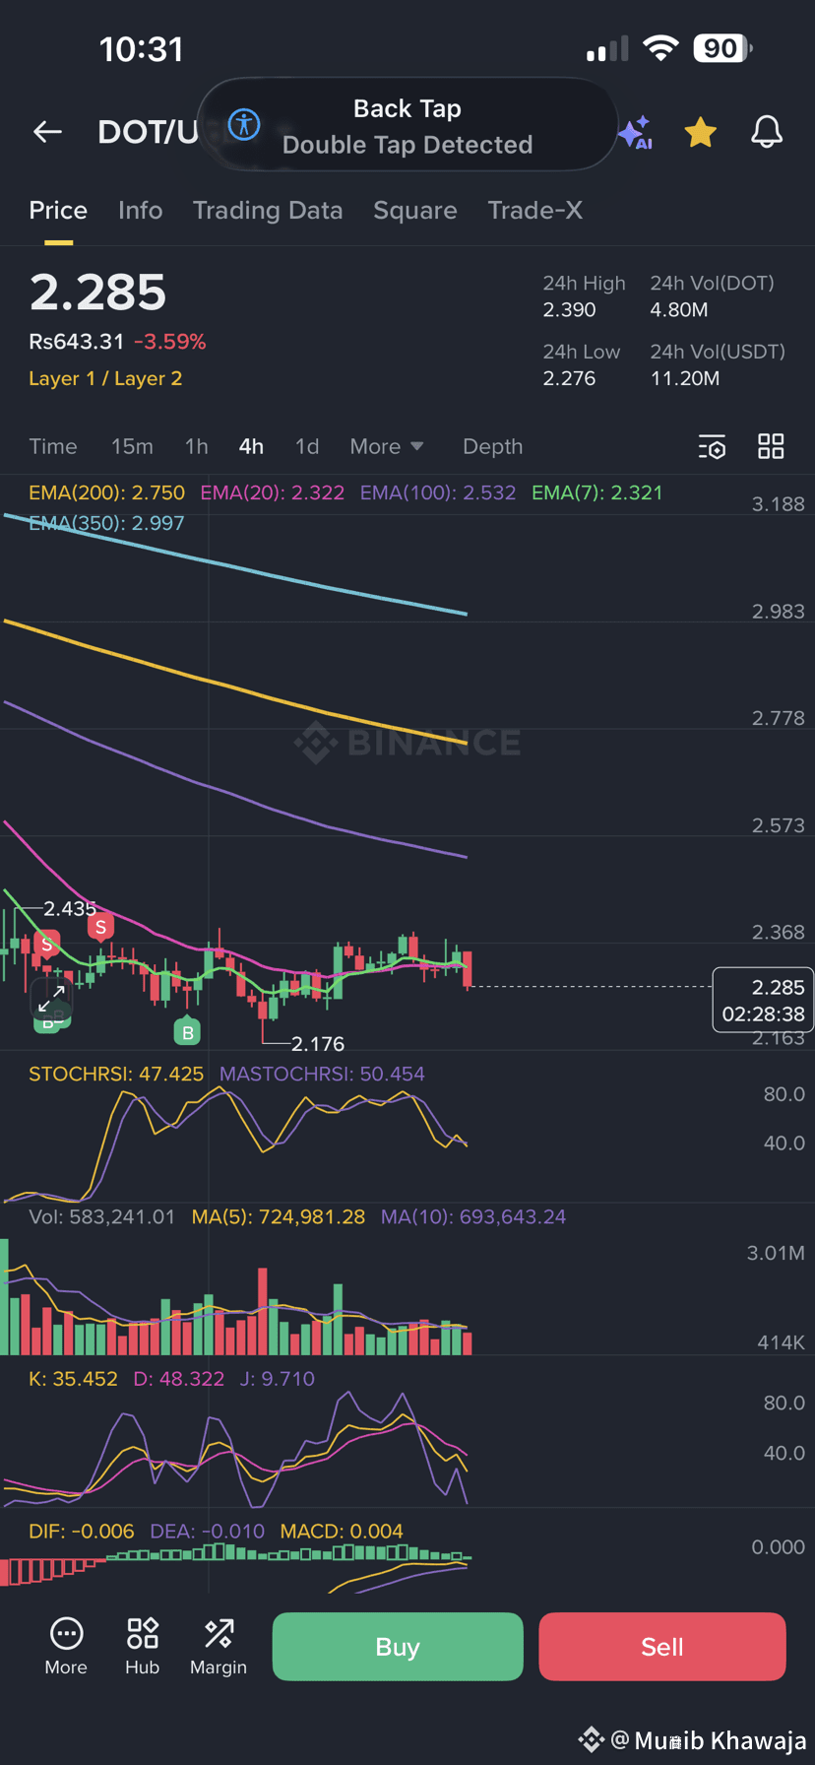This screenshot has width=815, height=1765.
Task: Tap the 24h High 2.390 value
Action: point(570,310)
